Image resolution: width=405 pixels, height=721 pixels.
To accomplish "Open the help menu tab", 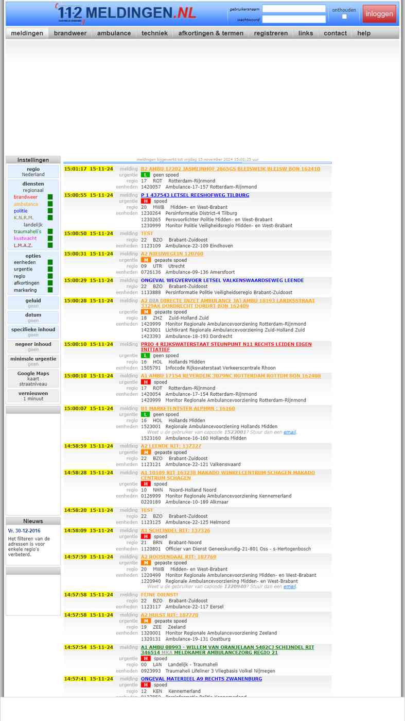I will (x=364, y=33).
